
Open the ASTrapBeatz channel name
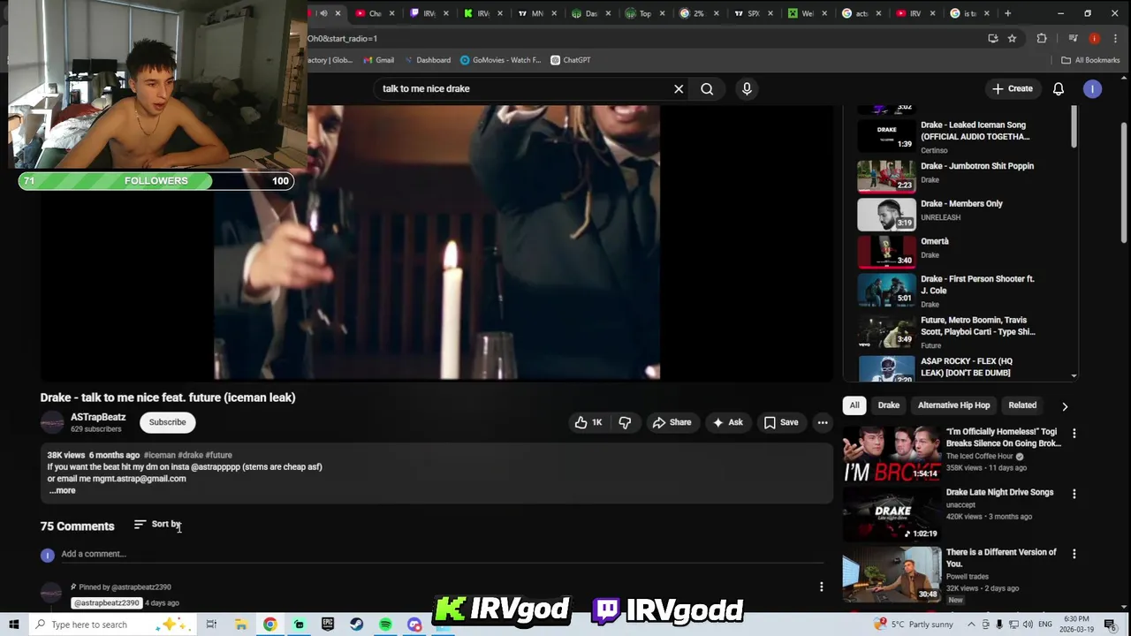pyautogui.click(x=98, y=417)
